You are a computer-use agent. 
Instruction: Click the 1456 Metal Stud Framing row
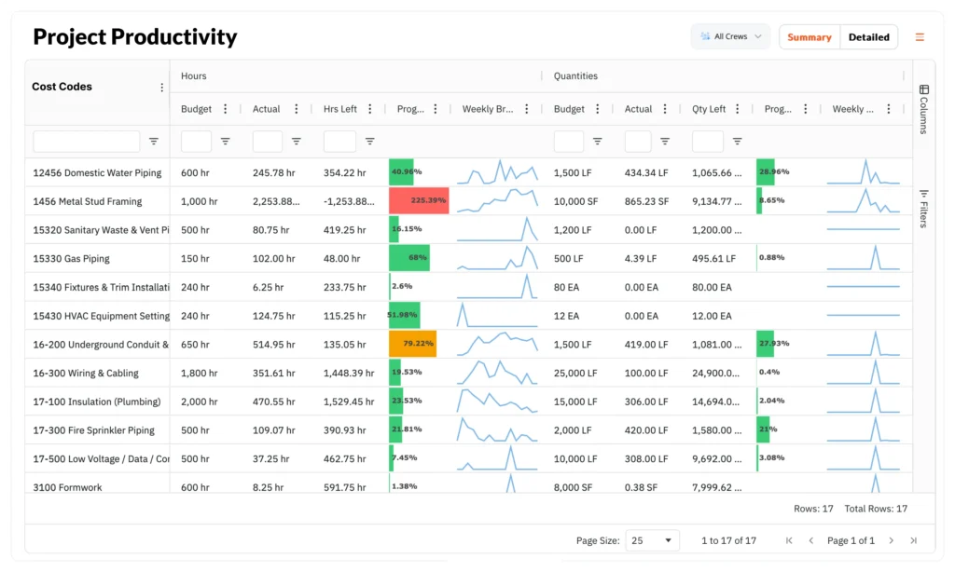point(88,201)
